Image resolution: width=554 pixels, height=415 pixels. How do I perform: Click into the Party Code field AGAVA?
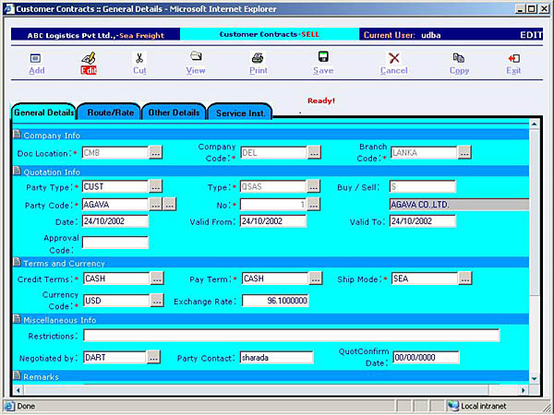[x=115, y=204]
